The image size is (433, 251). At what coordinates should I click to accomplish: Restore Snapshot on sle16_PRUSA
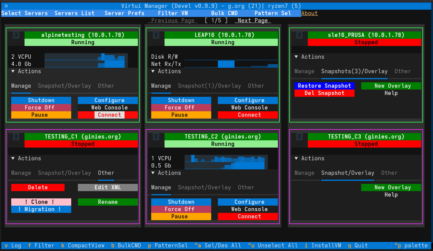click(324, 86)
